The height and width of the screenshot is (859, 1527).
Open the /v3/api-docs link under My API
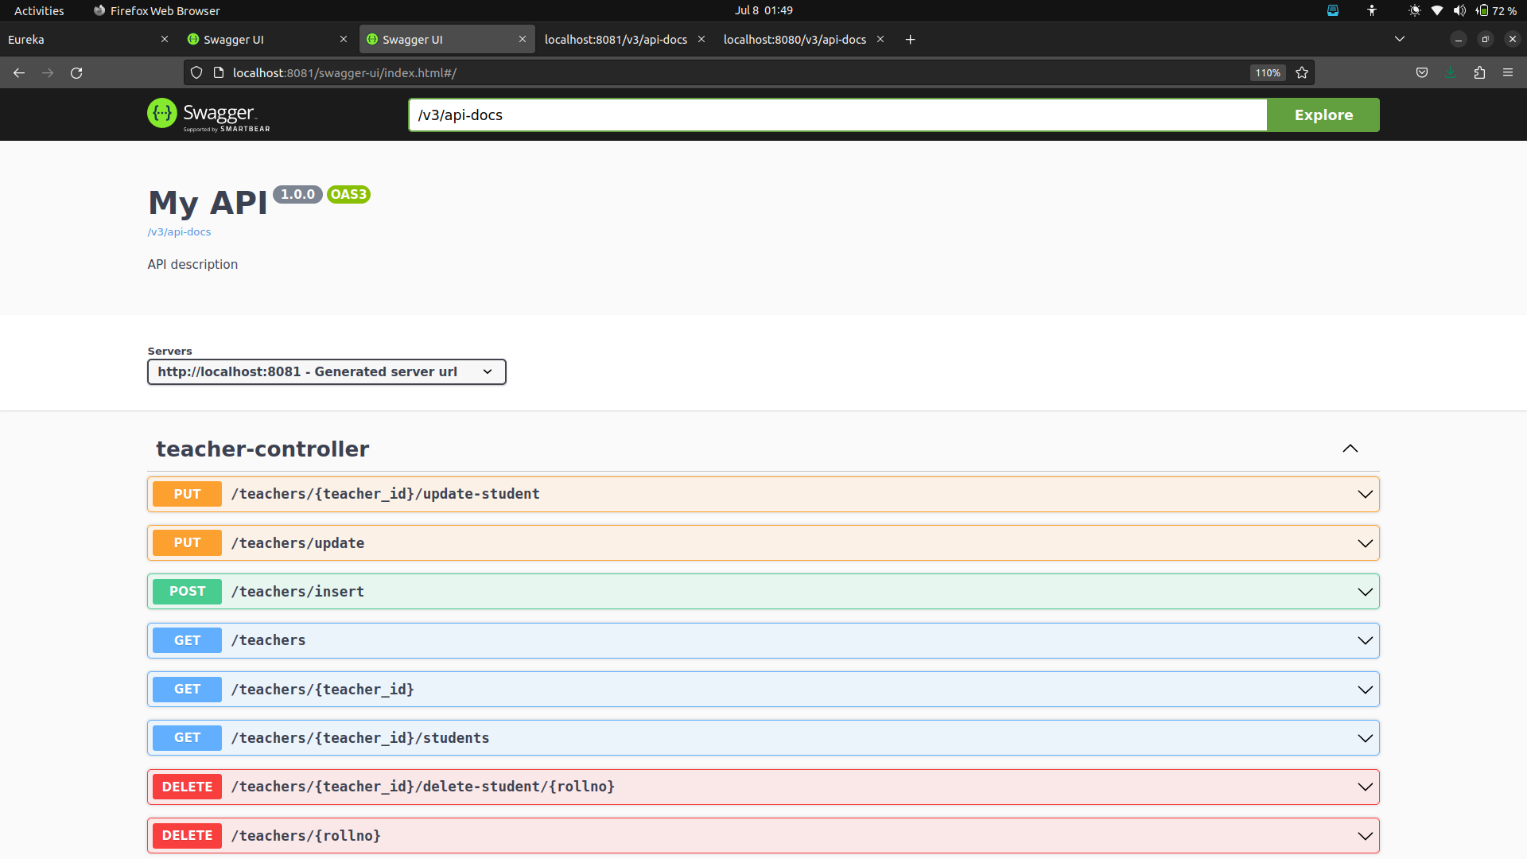click(178, 231)
